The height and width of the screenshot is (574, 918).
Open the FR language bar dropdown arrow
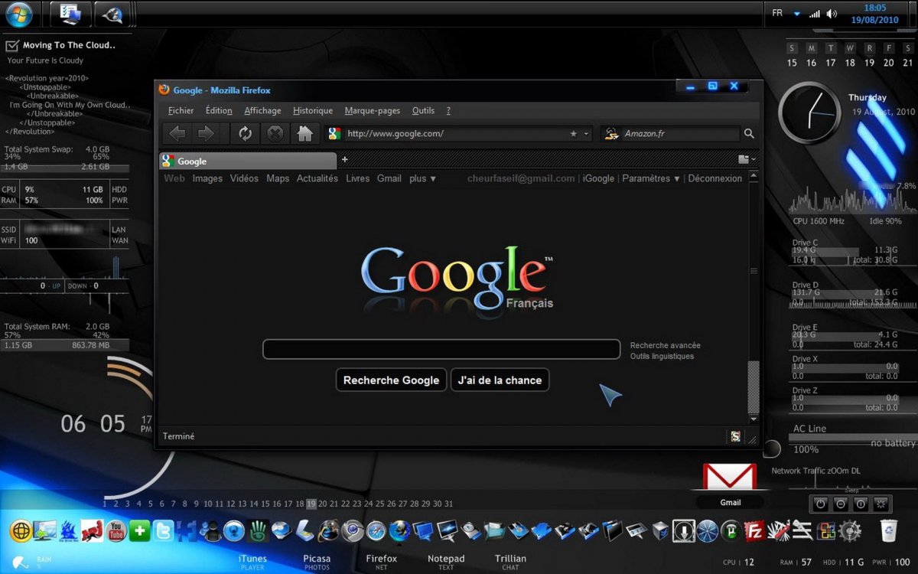[796, 14]
